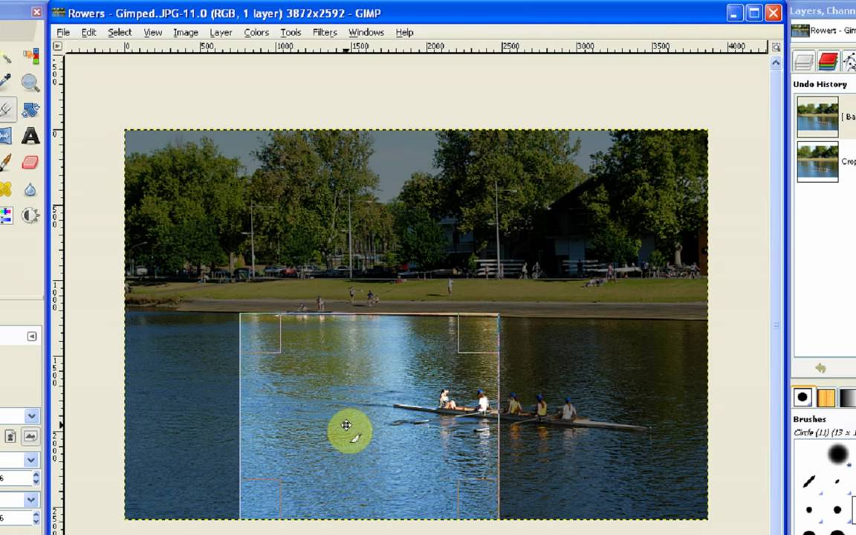This screenshot has height=535, width=856.
Task: Click the undo arrow below Undo History
Action: pos(820,368)
